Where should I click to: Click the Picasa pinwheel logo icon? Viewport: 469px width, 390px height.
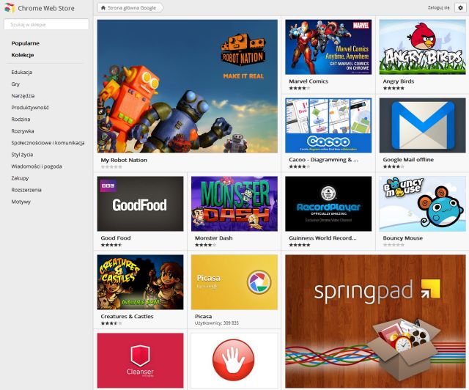[x=259, y=282]
